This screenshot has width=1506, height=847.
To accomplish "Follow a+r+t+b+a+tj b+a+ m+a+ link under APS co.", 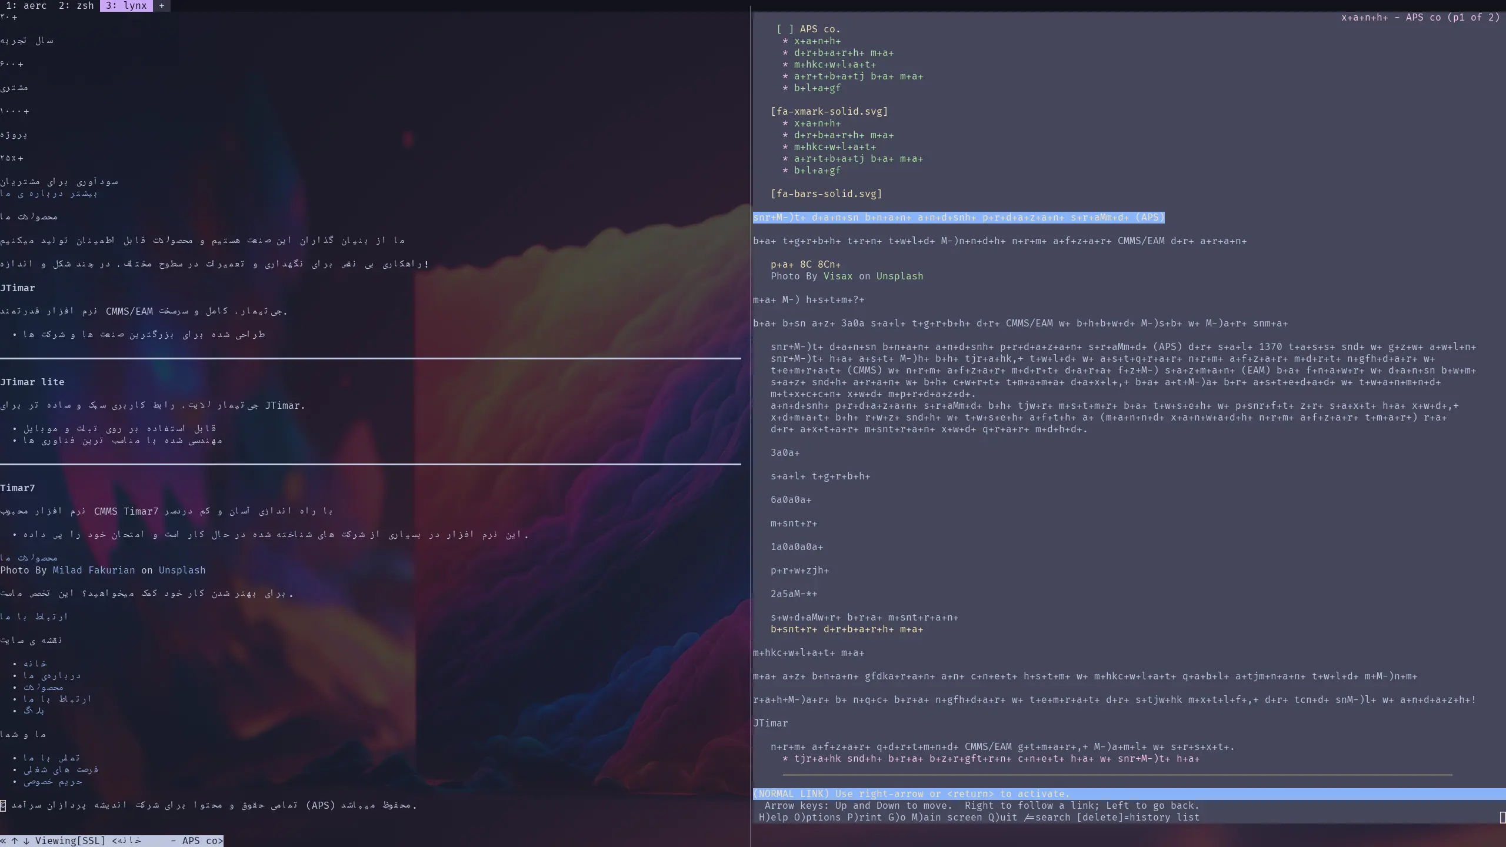I will (859, 76).
